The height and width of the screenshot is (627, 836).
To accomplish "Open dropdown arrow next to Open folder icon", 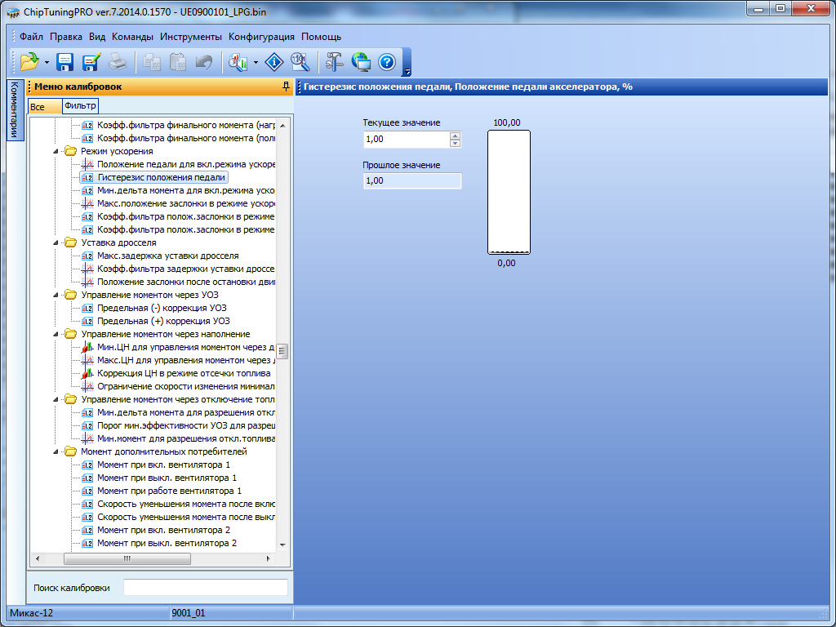I will pos(47,62).
